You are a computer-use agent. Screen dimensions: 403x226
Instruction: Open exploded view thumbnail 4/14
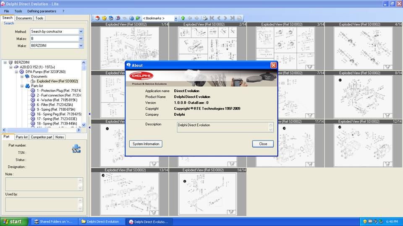pyautogui.click(x=364, y=48)
